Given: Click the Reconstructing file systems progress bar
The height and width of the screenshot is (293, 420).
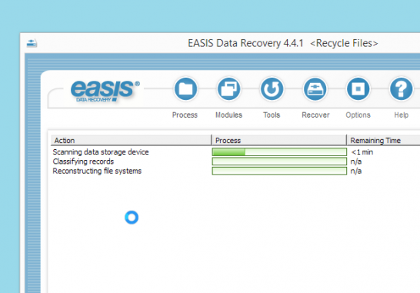Looking at the screenshot, I should tap(279, 171).
